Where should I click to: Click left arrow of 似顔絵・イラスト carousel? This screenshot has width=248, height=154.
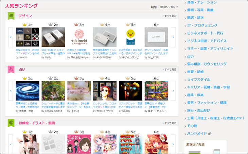pyautogui.click(x=11, y=144)
